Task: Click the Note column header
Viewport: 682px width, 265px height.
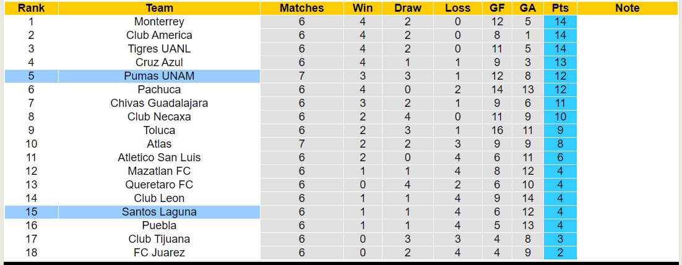Action: point(628,8)
